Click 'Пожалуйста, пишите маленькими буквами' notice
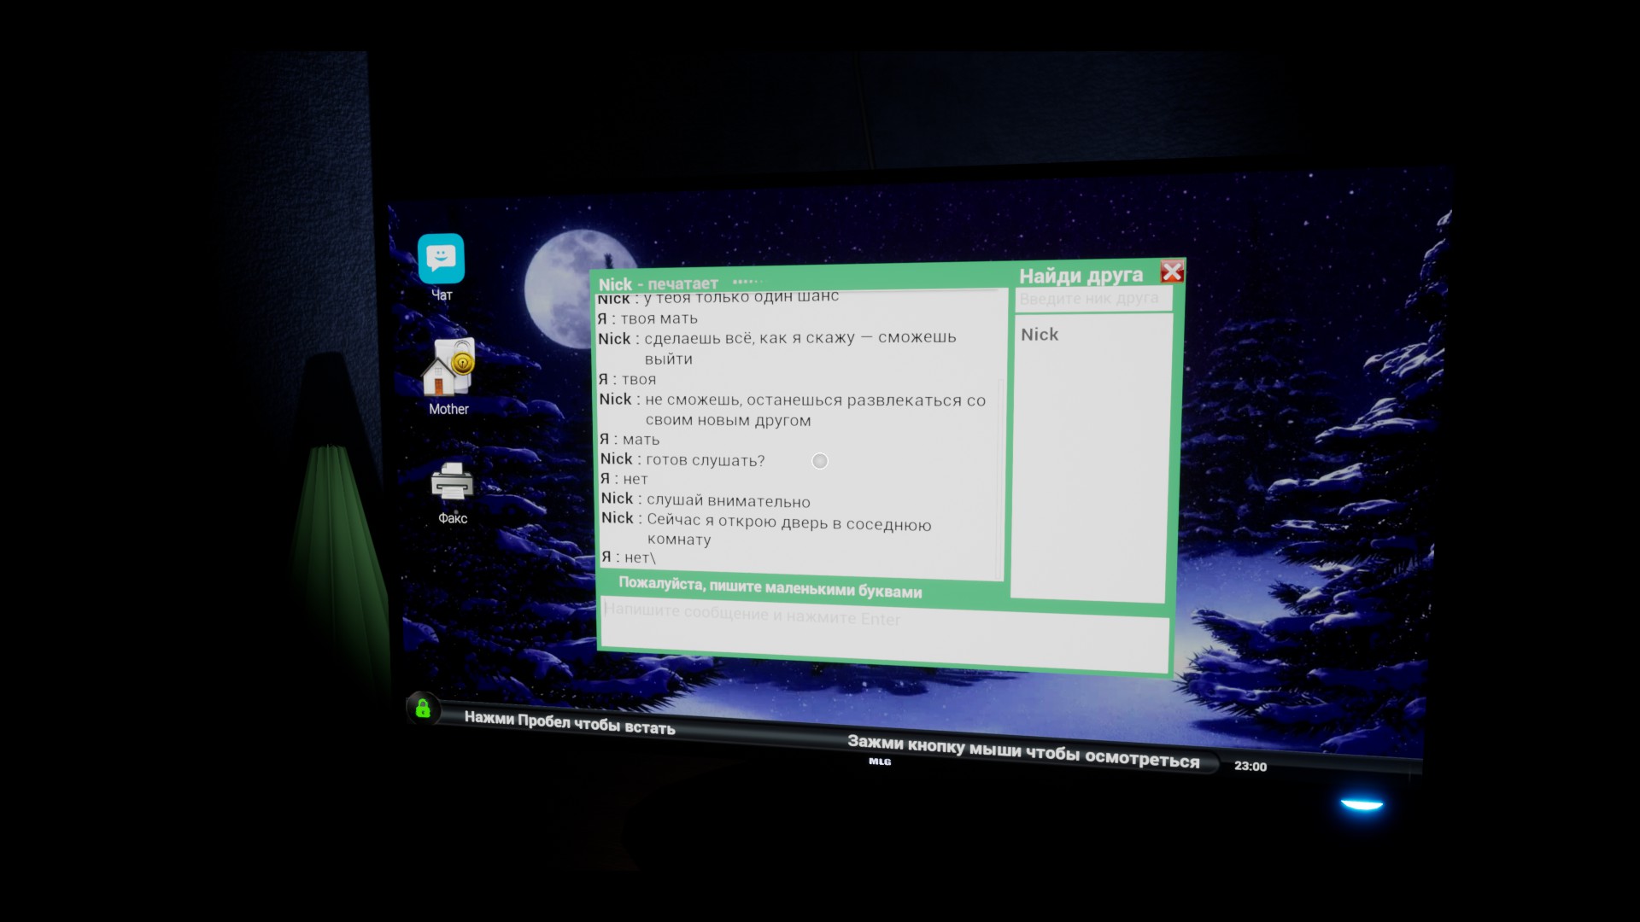 (770, 588)
